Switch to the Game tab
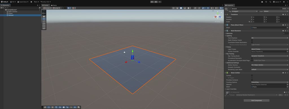 coord(54,5)
